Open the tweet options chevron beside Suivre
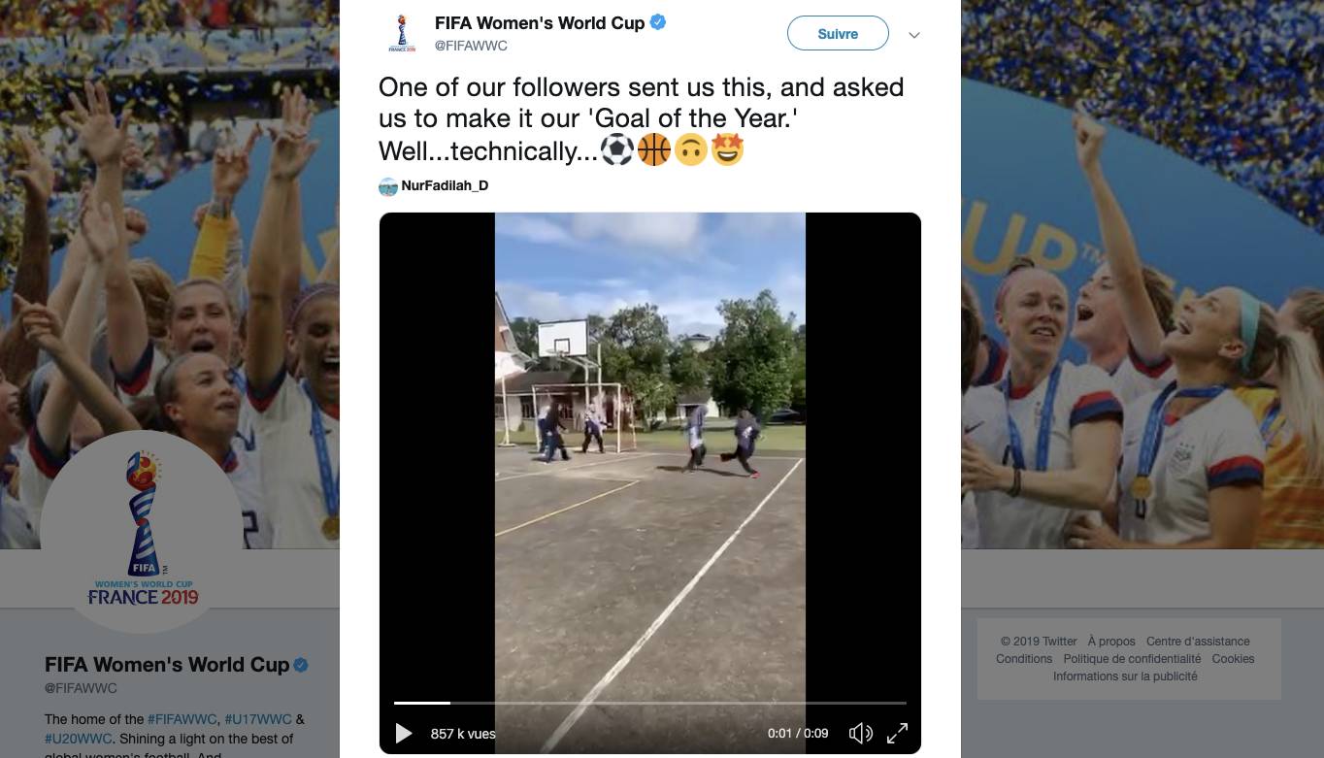Image resolution: width=1324 pixels, height=758 pixels. point(913,35)
